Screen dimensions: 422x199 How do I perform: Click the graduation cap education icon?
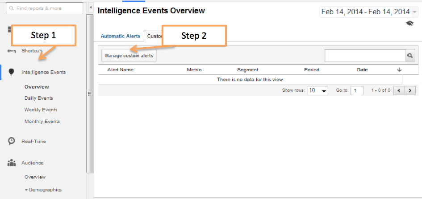[409, 24]
